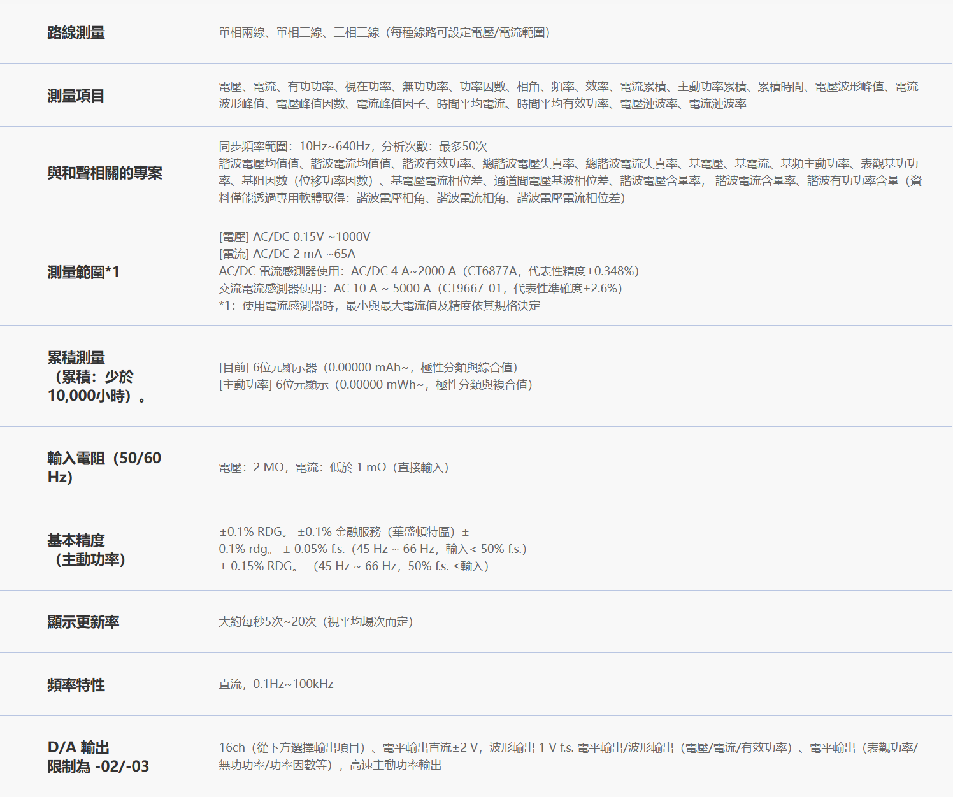The width and height of the screenshot is (953, 797).
Task: Click the CT6877A current sensor line
Action: [x=429, y=271]
